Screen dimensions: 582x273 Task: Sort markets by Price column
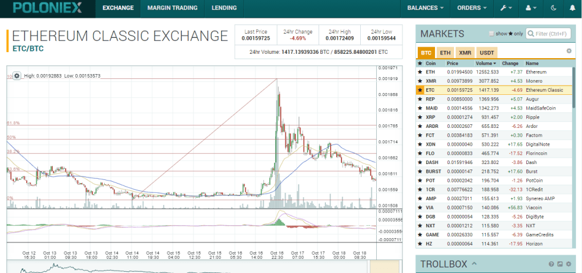(453, 64)
